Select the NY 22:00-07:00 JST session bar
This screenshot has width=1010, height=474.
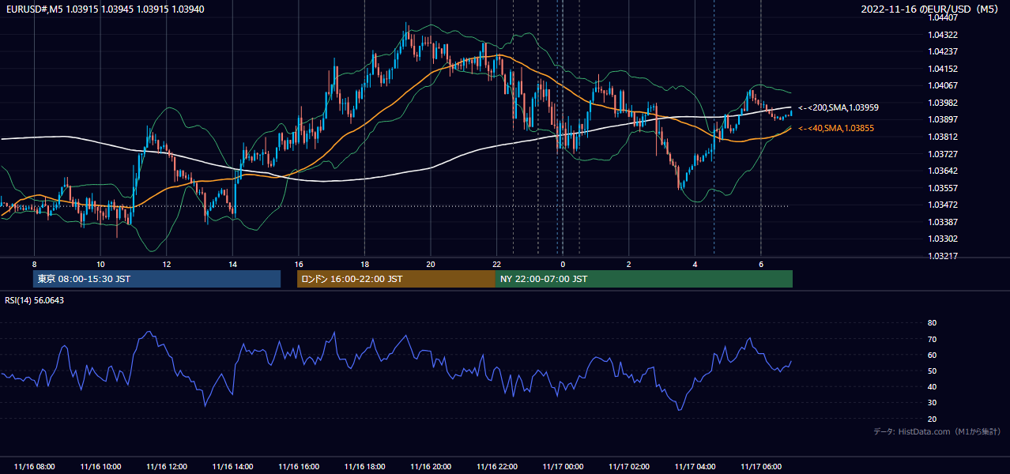click(x=644, y=279)
